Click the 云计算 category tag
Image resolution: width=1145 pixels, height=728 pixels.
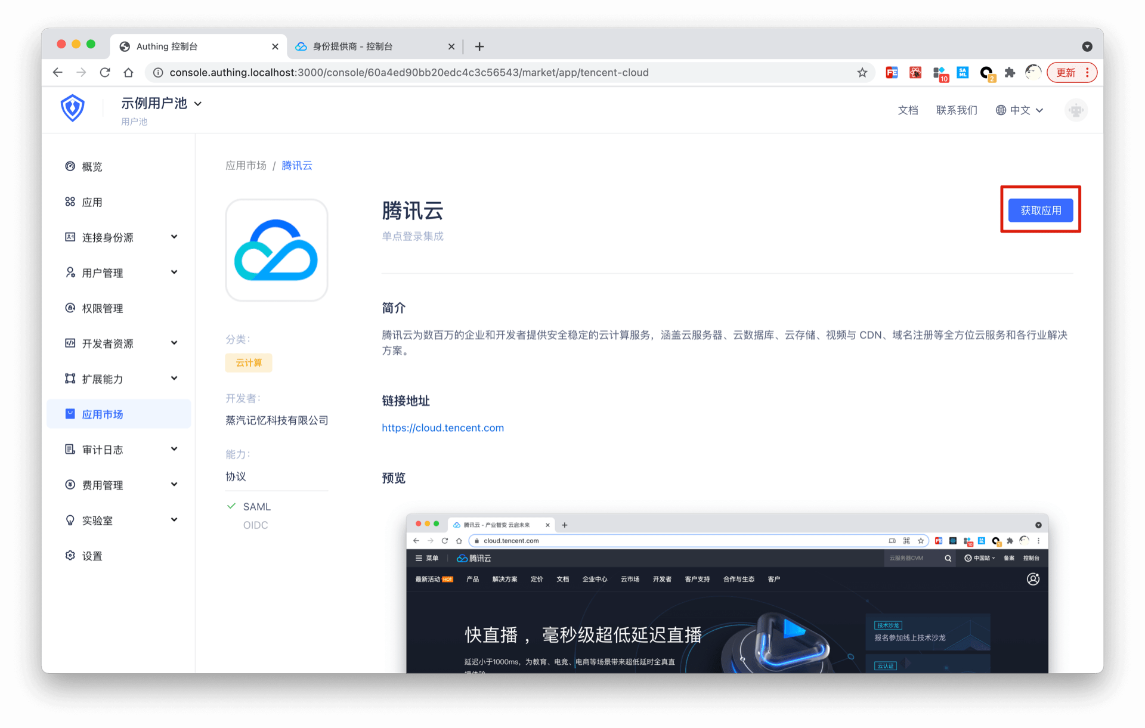coord(249,363)
